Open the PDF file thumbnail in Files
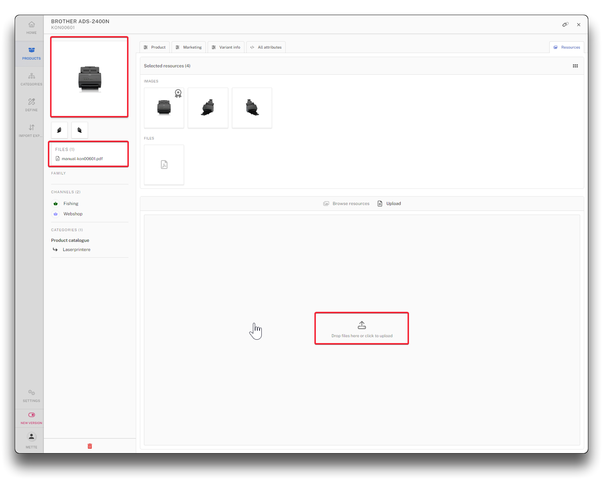Screen dimensions: 603x480 (x=164, y=165)
